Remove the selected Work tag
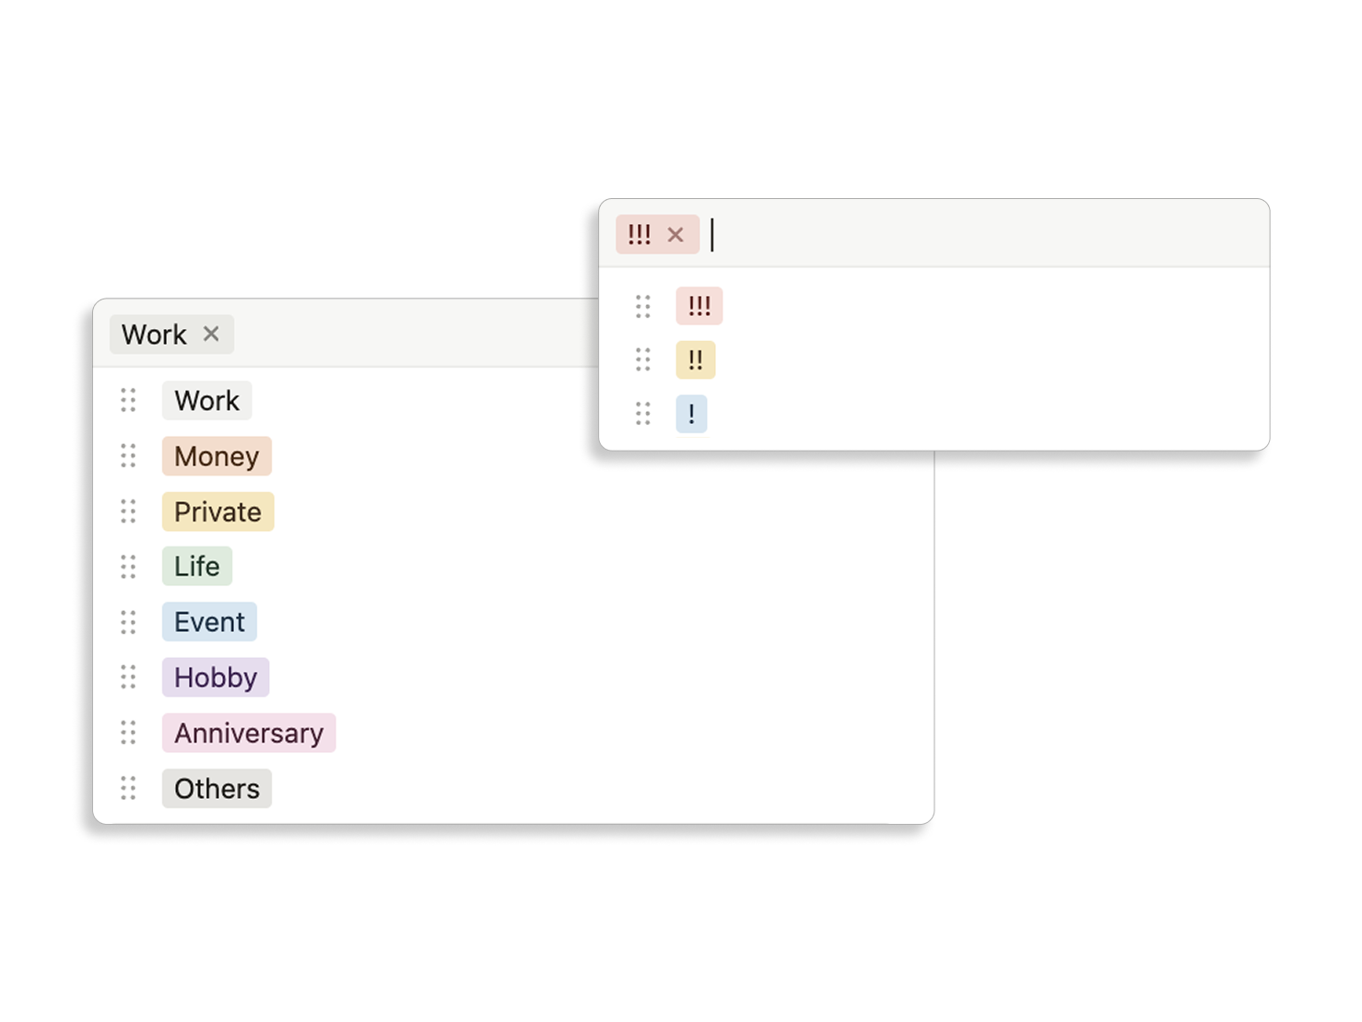Viewport: 1362px width, 1022px height. tap(211, 334)
